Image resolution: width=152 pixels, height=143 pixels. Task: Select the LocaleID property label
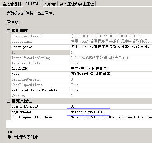tap(19, 68)
